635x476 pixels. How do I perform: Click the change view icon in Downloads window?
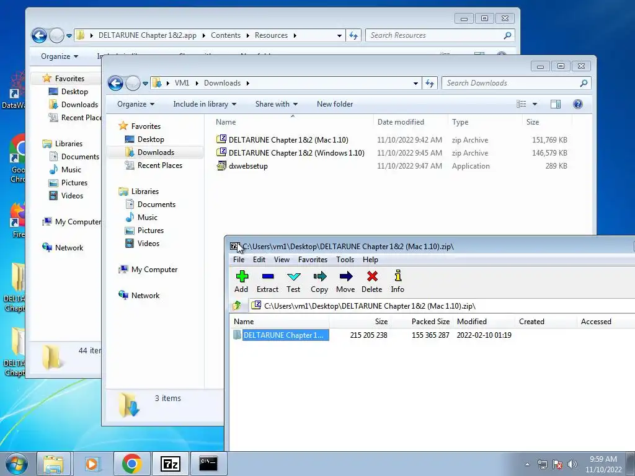tap(521, 104)
